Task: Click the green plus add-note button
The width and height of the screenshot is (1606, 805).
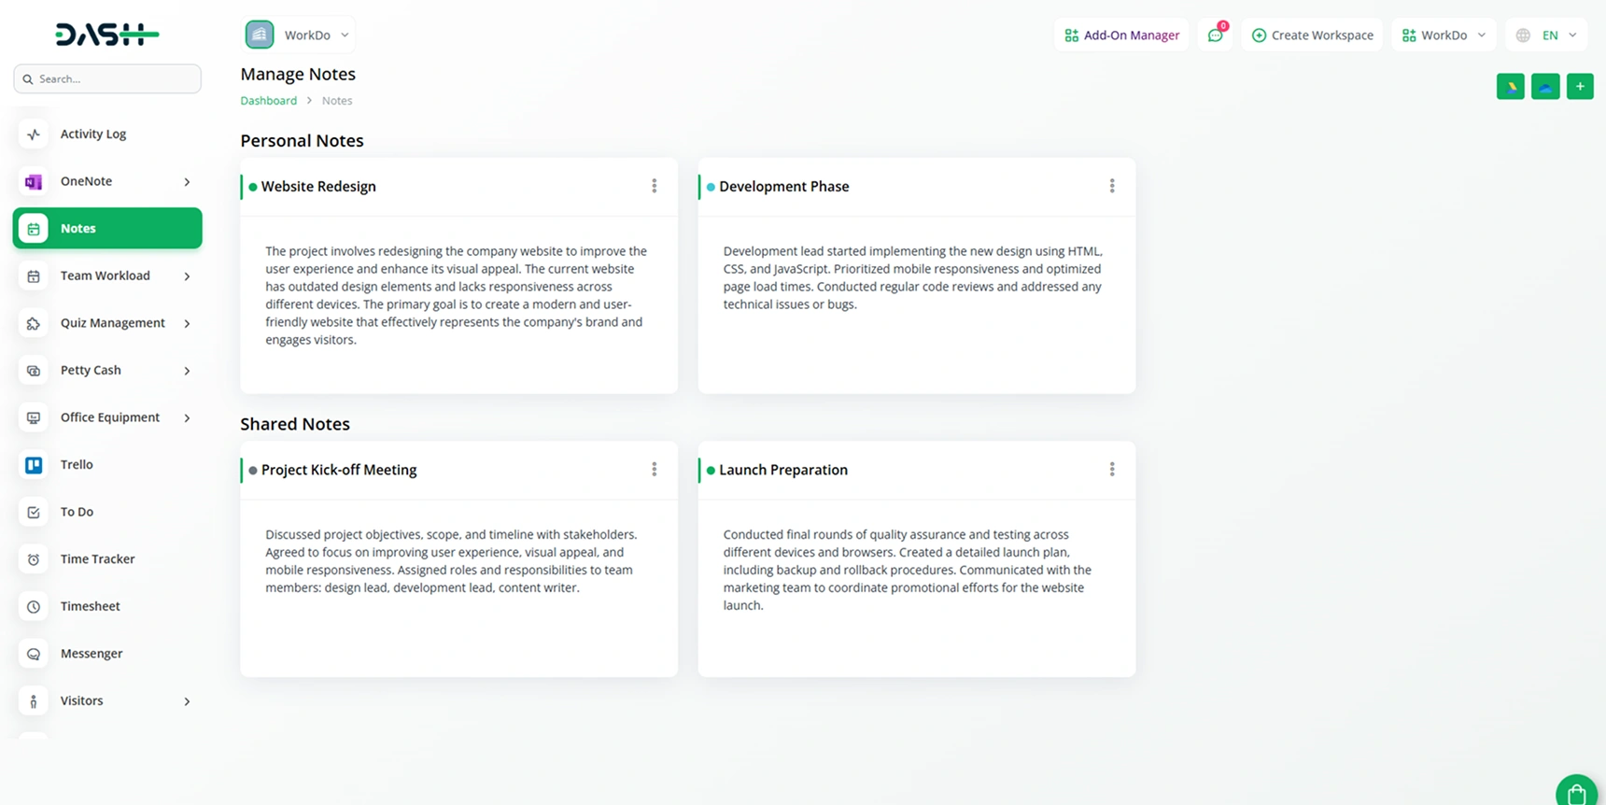Action: click(1580, 87)
